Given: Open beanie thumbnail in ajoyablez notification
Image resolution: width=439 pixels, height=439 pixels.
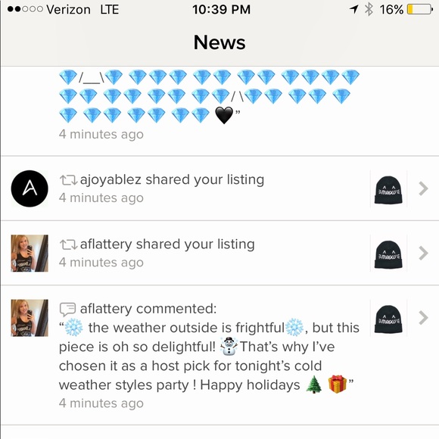Looking at the screenshot, I should tap(388, 189).
